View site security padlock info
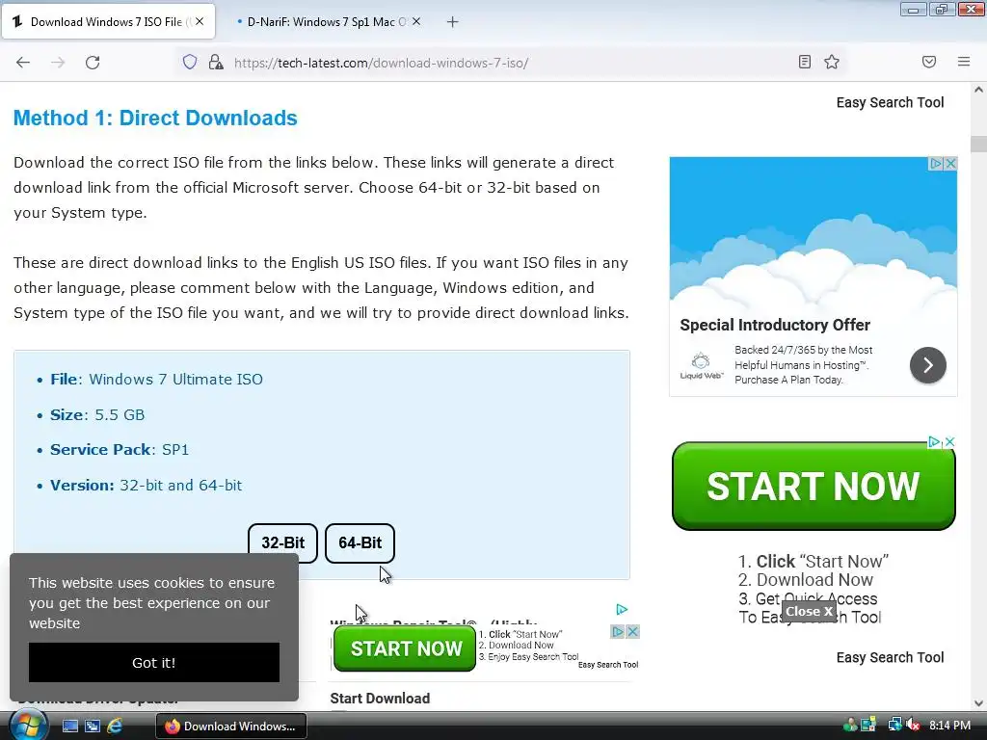The image size is (987, 740). point(216,62)
